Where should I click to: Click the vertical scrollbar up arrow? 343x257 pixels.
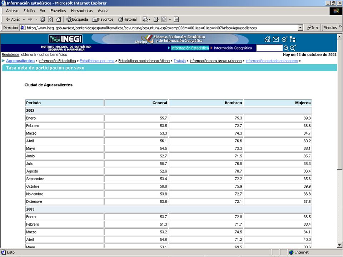coord(339,36)
